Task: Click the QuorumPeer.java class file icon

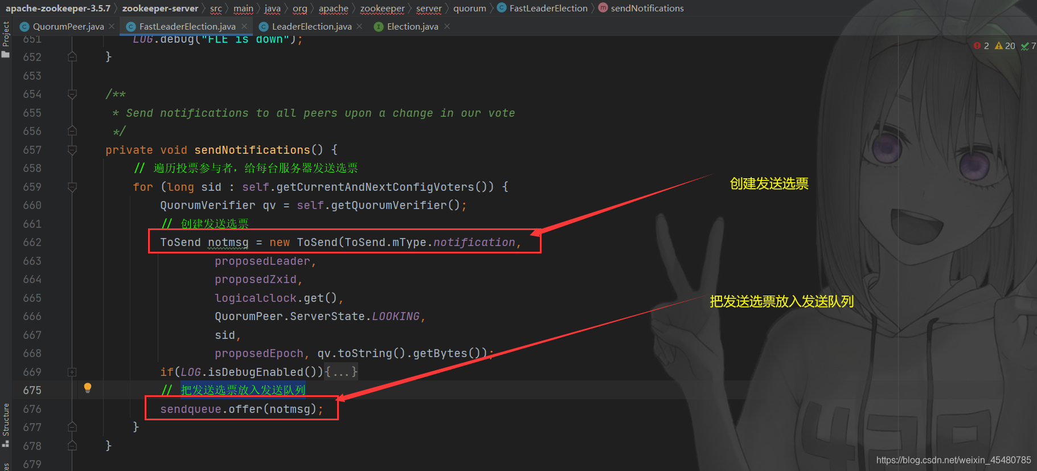Action: point(24,27)
